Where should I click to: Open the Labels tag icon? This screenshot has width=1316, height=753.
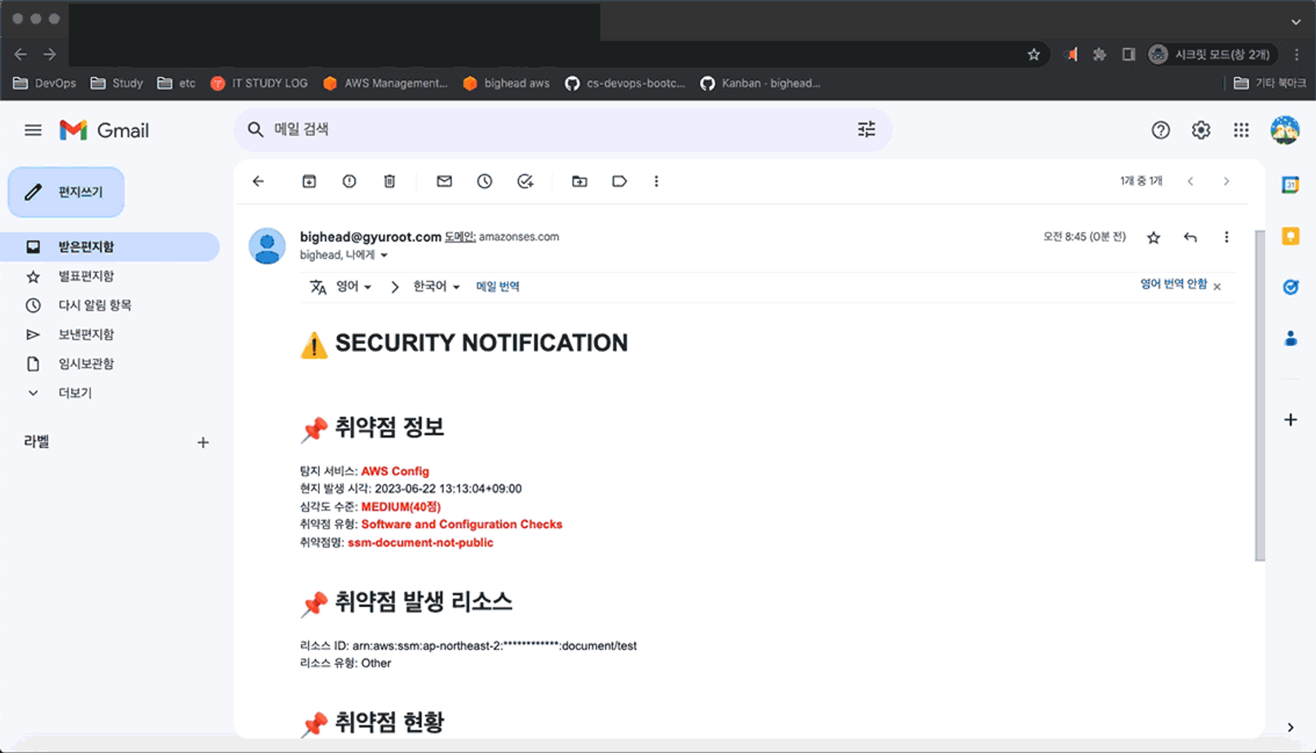[x=619, y=182]
